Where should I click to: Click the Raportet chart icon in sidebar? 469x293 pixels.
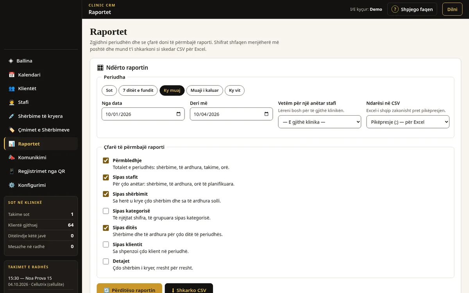[12, 144]
